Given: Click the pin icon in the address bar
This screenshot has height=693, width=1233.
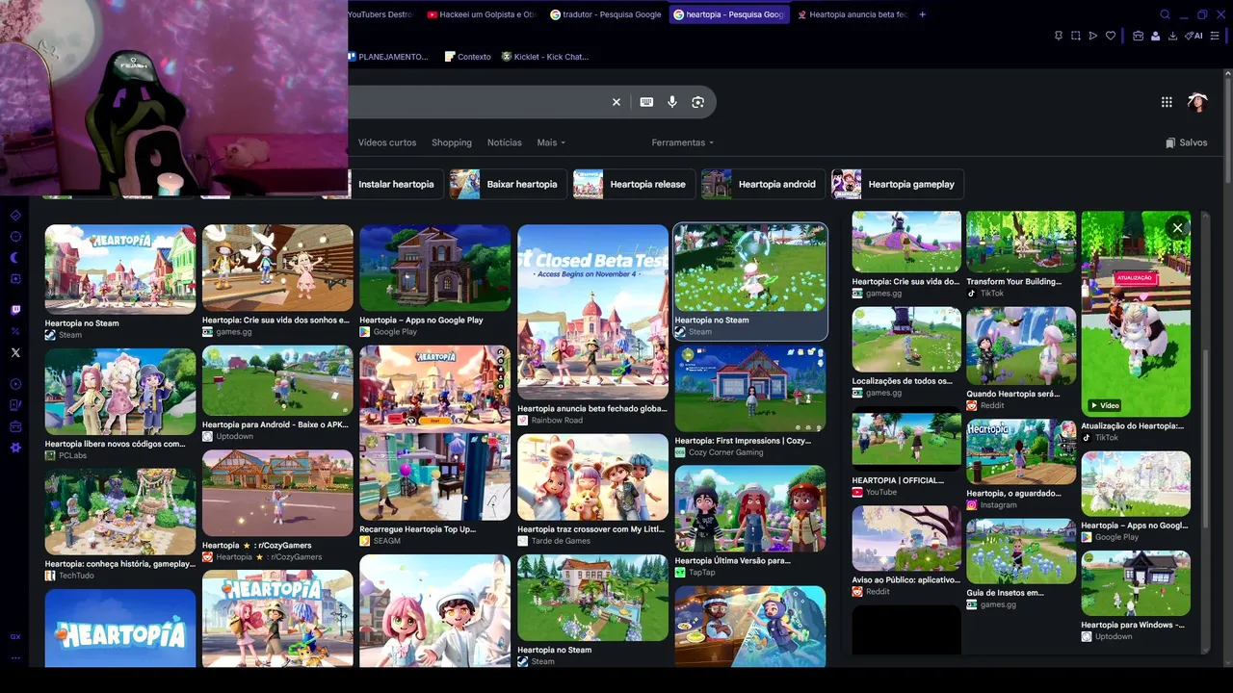Looking at the screenshot, I should pos(1059,36).
